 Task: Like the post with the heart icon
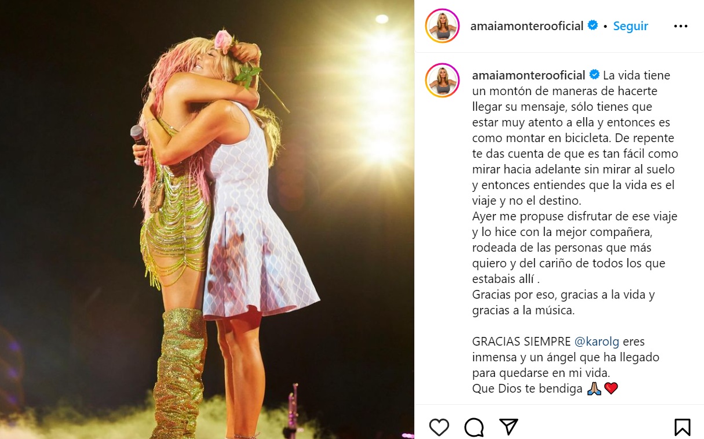(439, 427)
